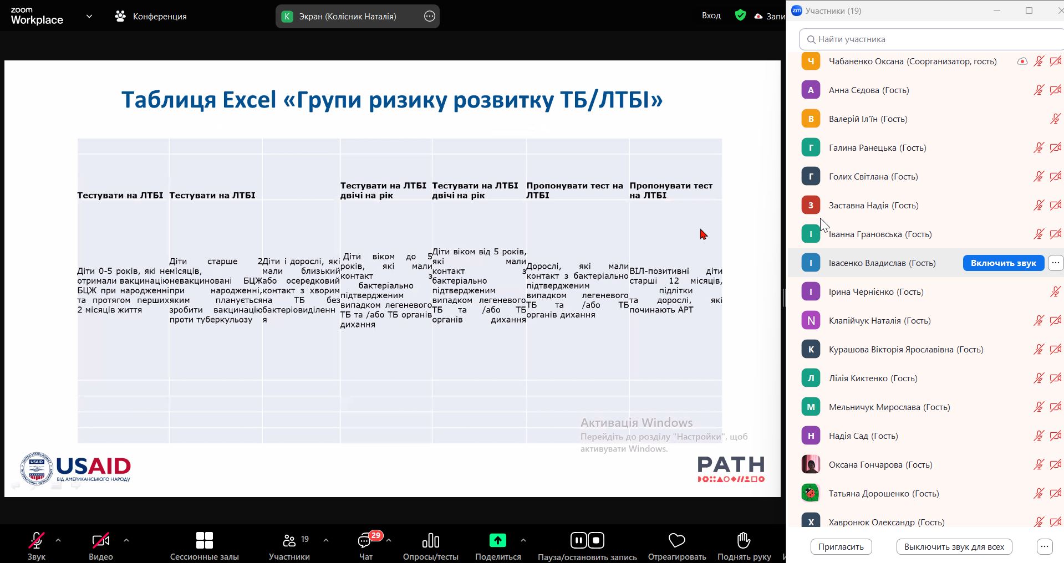
Task: Open the Конференция tab
Action: point(151,17)
